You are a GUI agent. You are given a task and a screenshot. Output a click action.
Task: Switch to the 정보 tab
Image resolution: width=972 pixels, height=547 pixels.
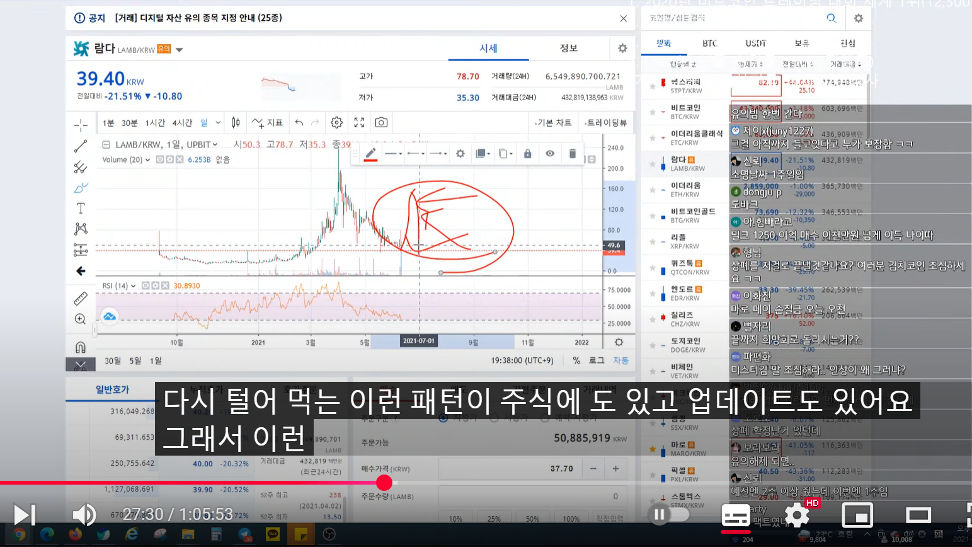(569, 48)
